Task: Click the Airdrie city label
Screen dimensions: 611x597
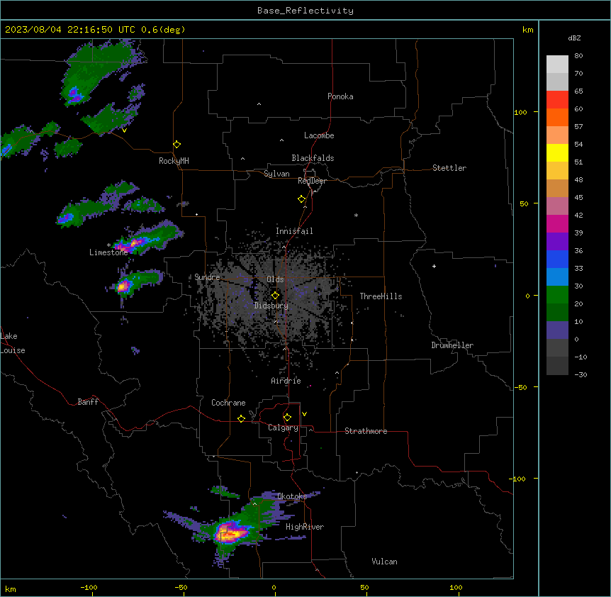Action: 286,381
